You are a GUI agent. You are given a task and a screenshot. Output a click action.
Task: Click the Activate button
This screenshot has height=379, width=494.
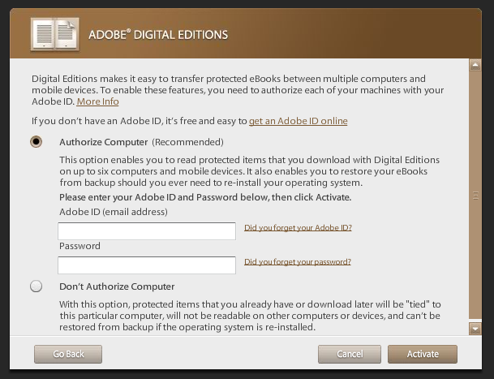coord(423,354)
